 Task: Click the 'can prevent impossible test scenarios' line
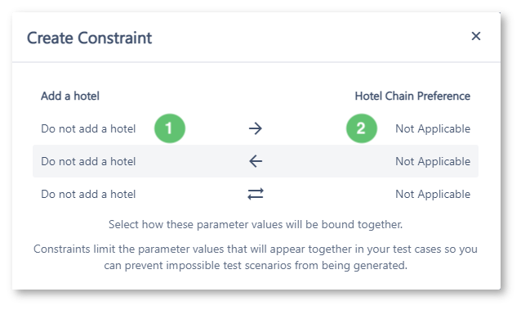tap(256, 265)
